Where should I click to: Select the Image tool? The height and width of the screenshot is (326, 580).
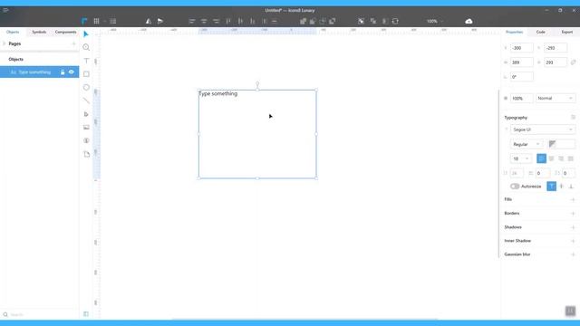(x=86, y=127)
